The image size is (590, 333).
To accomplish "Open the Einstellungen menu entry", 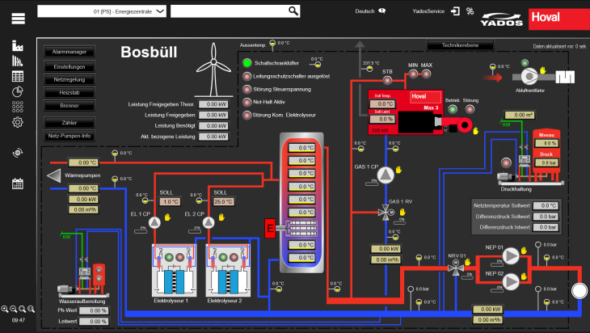I will click(x=70, y=65).
